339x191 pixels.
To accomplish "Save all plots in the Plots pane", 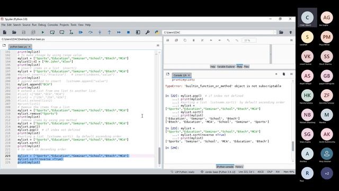I will point(176,40).
